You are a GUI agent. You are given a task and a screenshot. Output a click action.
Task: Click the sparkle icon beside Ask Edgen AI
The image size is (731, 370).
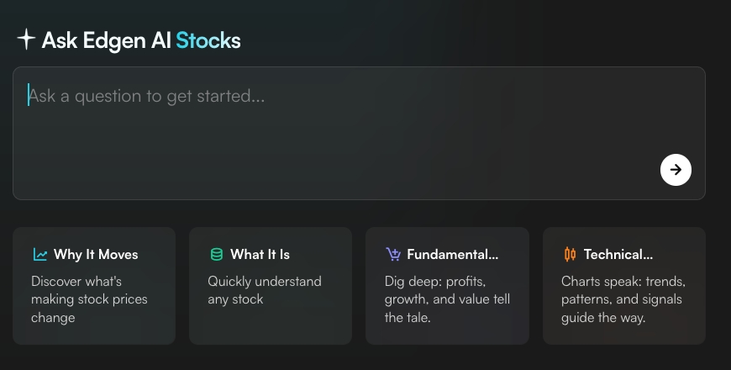click(x=26, y=39)
